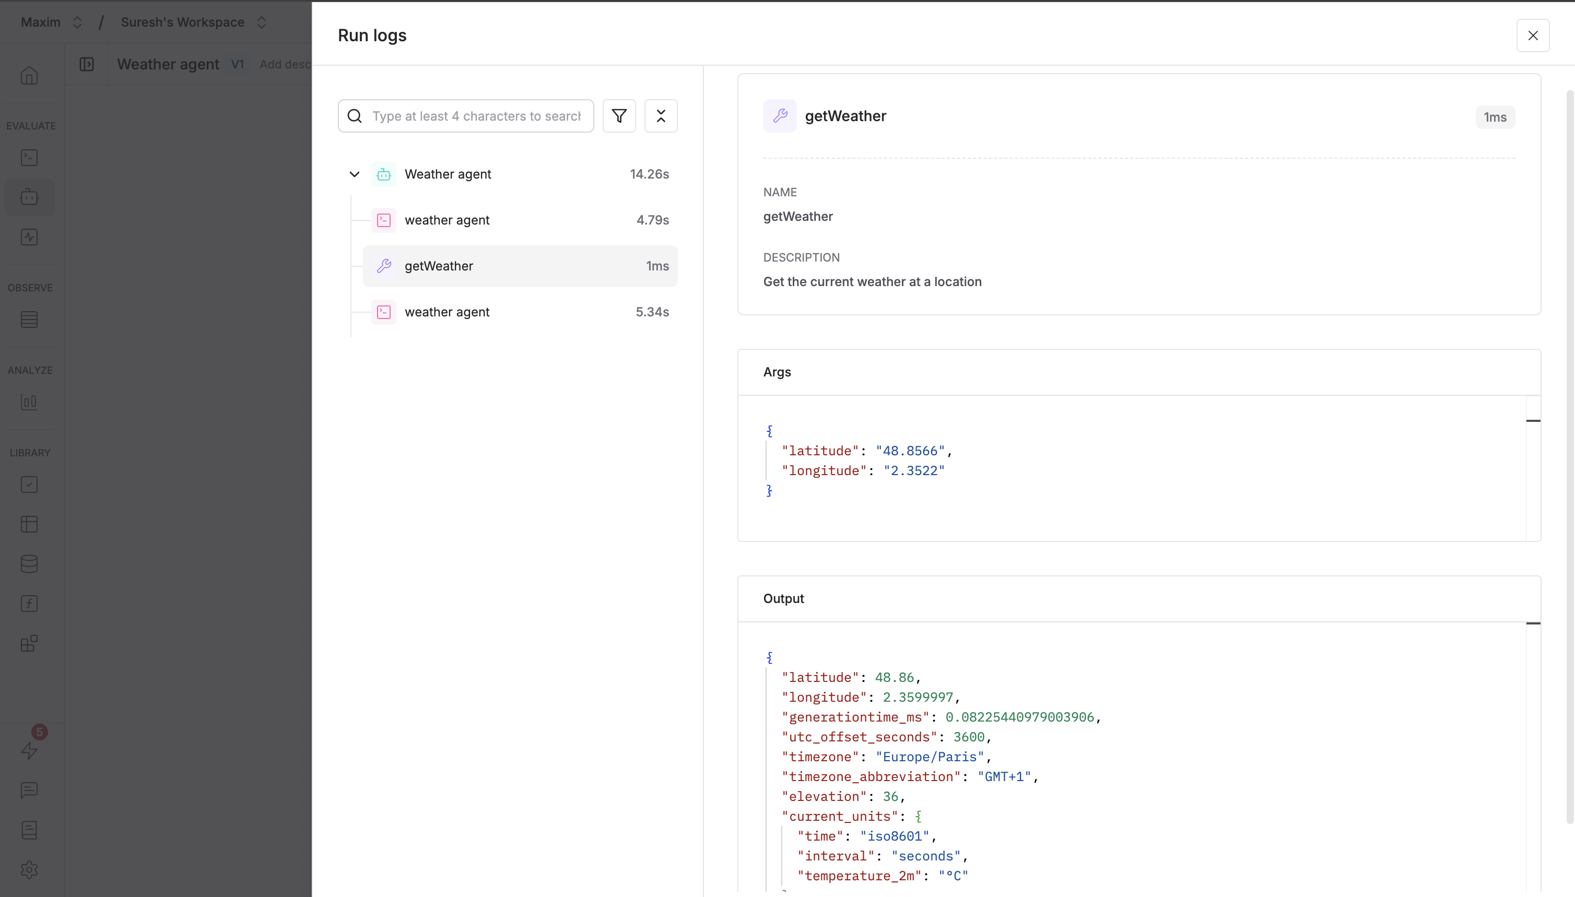Click the lightning bolt icon with badge
This screenshot has width=1575, height=897.
click(29, 750)
